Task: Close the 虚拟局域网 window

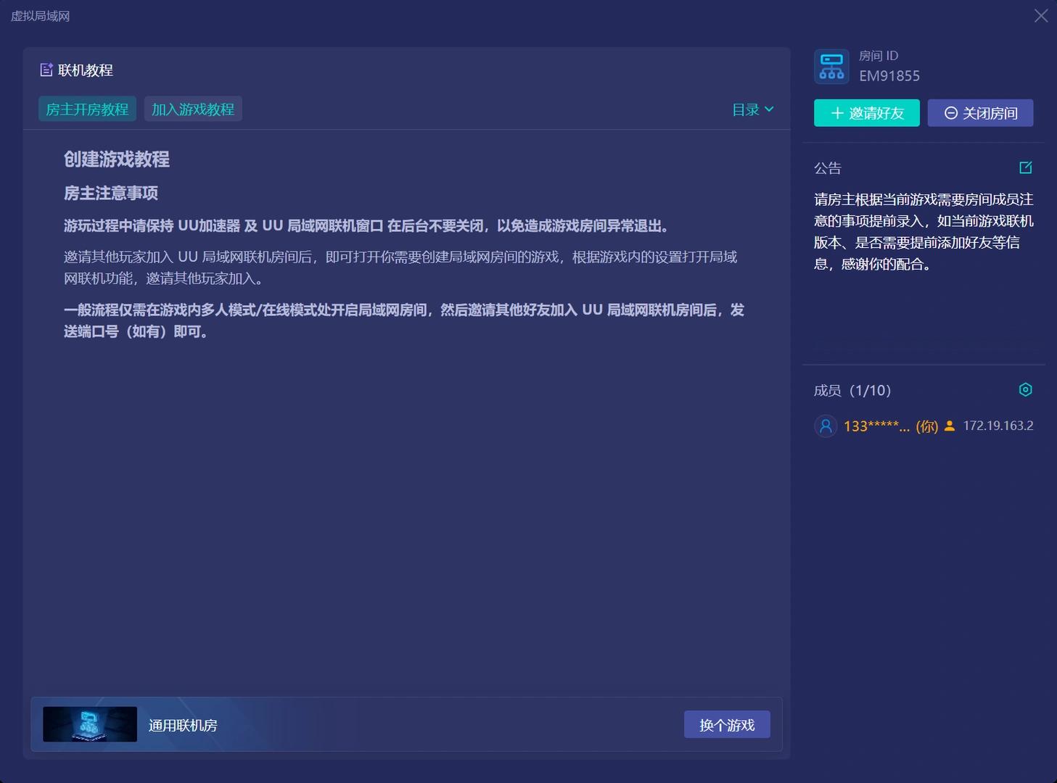Action: [1041, 16]
